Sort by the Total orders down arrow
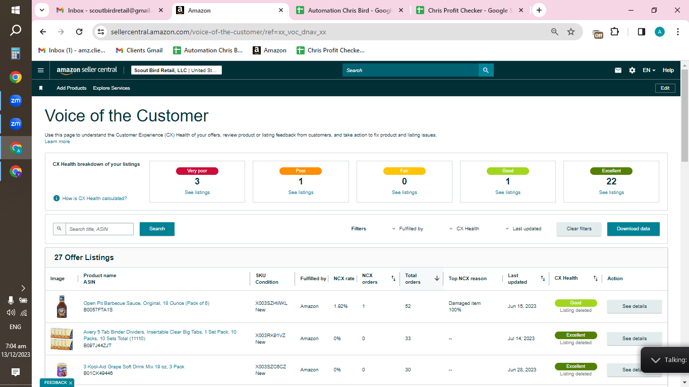The width and height of the screenshot is (689, 387). tap(437, 278)
